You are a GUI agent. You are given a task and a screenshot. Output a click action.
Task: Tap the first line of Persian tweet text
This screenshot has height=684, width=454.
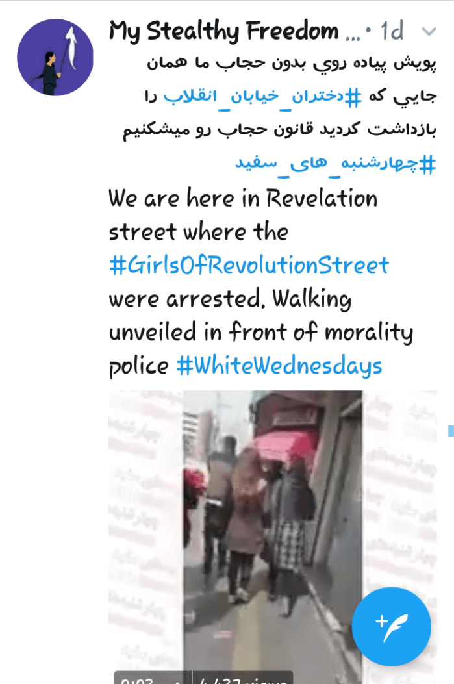coord(292,64)
